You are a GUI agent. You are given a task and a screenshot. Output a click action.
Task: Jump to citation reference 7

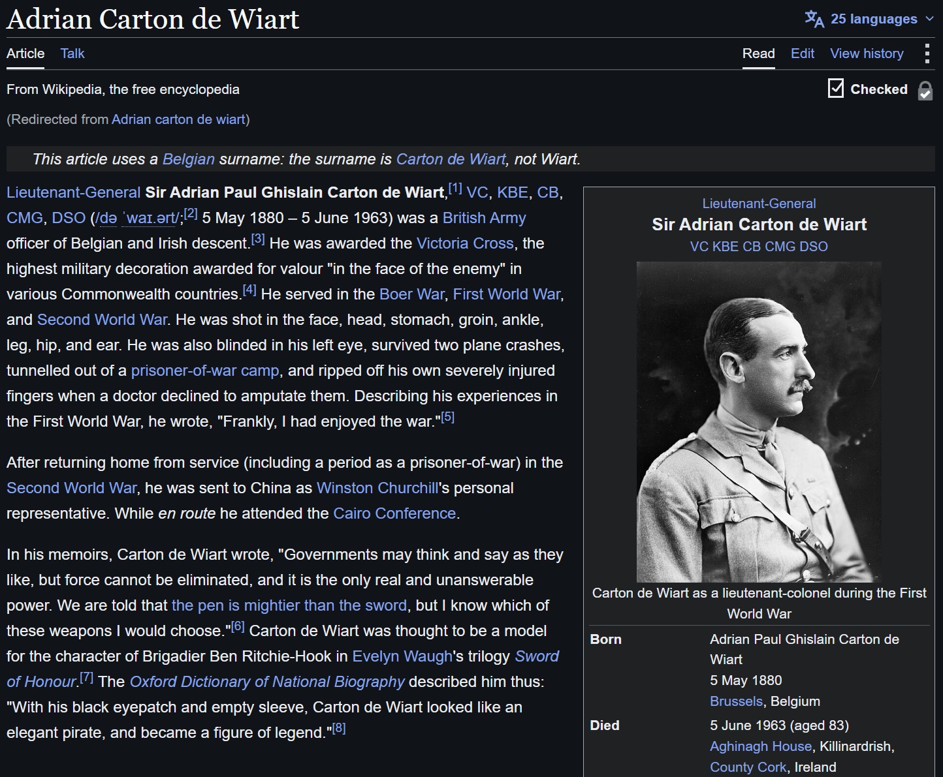(x=86, y=677)
